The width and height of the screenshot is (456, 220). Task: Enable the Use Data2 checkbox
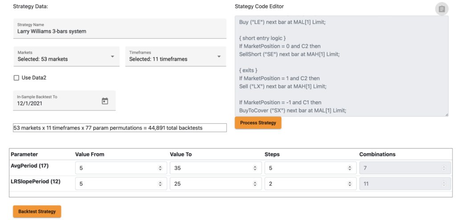(x=16, y=78)
